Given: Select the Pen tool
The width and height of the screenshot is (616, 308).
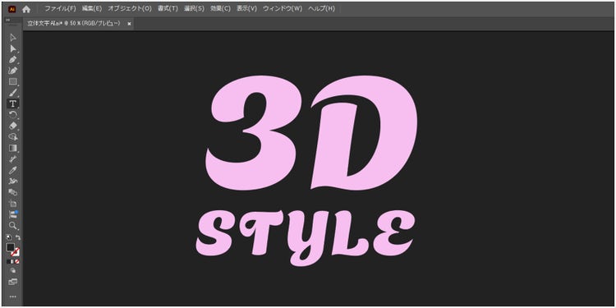Looking at the screenshot, I should (13, 60).
